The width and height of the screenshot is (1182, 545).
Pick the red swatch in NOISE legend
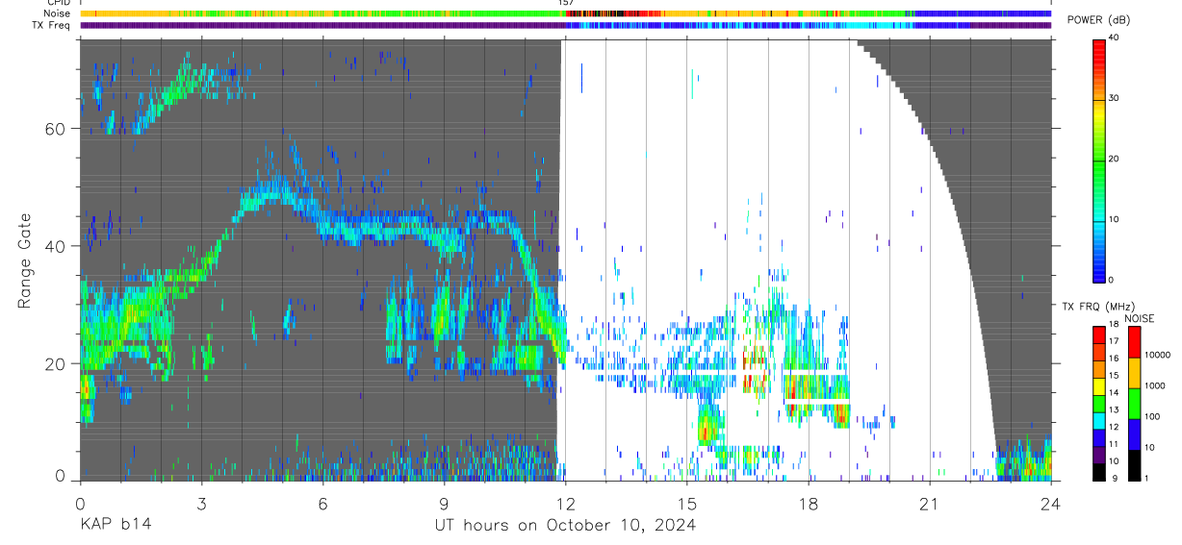coord(1134,342)
